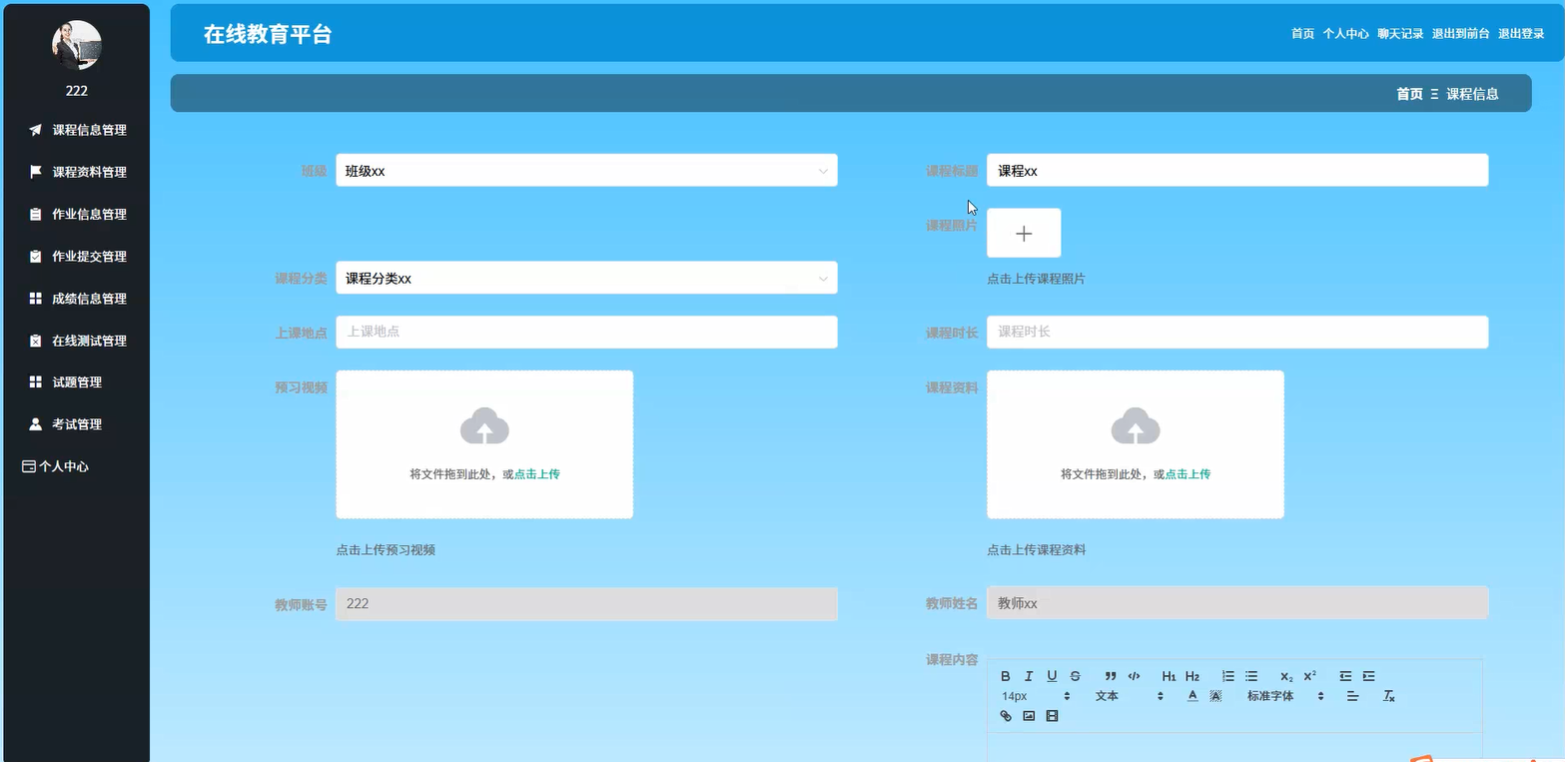Image resolution: width=1565 pixels, height=762 pixels.
Task: Open the code view in the editor toolbar
Action: (1134, 676)
